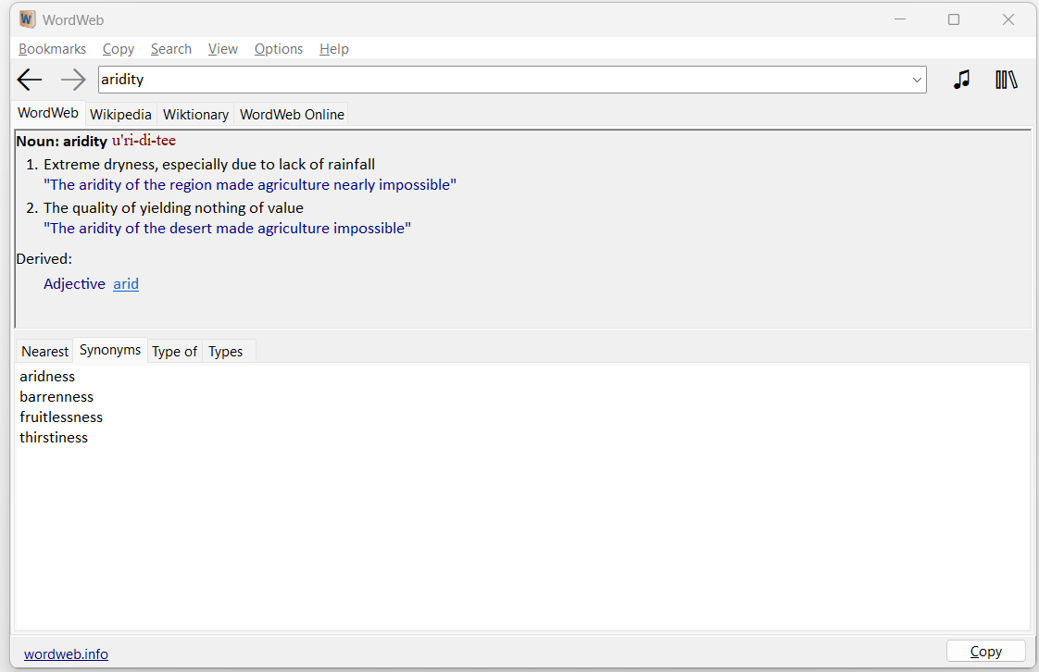This screenshot has width=1039, height=672.
Task: Open the Copy menu
Action: point(118,49)
